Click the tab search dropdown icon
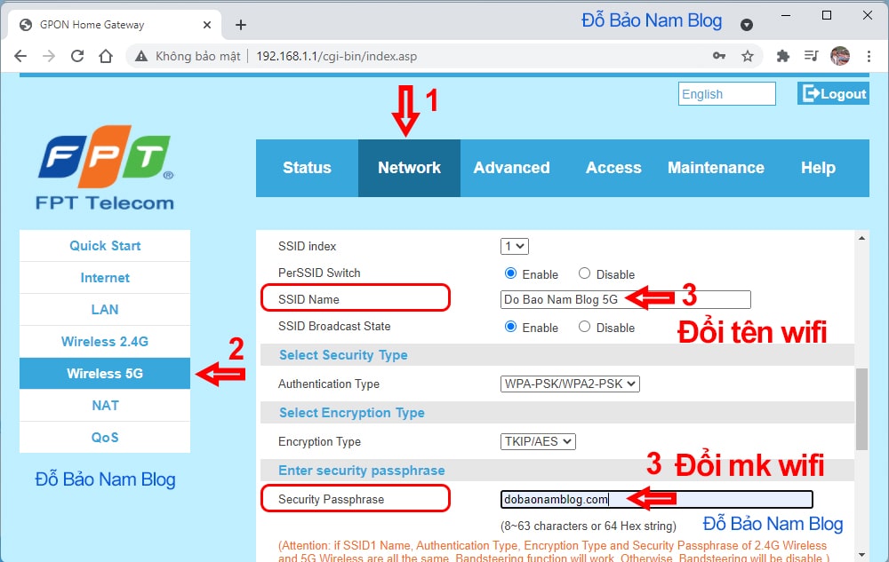The height and width of the screenshot is (562, 889). pyautogui.click(x=747, y=25)
